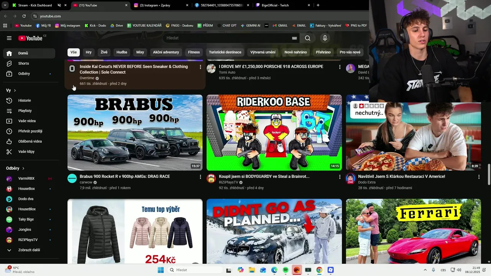Open RiZiPlaysTV channel in the sidebar
Screen dimensions: 491x276
(29, 240)
